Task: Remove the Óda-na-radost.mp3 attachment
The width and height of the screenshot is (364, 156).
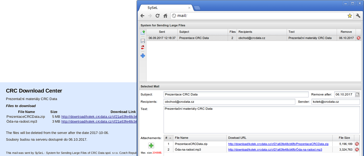Action: tap(357, 150)
